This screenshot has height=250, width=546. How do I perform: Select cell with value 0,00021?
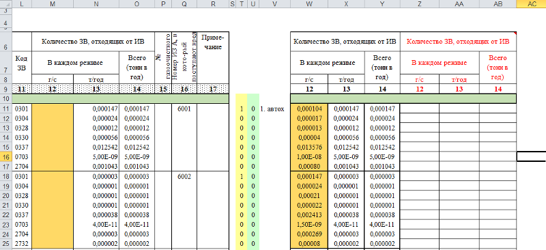tap(309, 195)
